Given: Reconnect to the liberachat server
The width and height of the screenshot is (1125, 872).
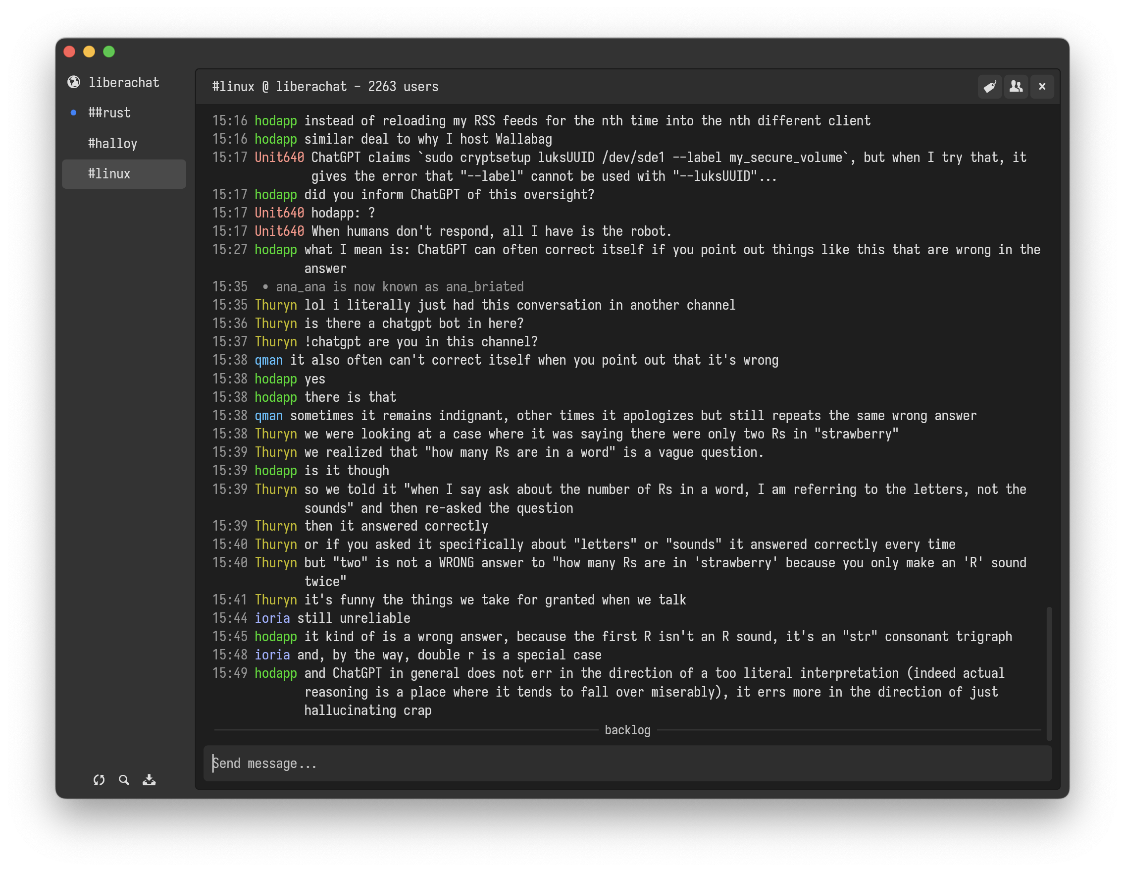Looking at the screenshot, I should tap(100, 780).
